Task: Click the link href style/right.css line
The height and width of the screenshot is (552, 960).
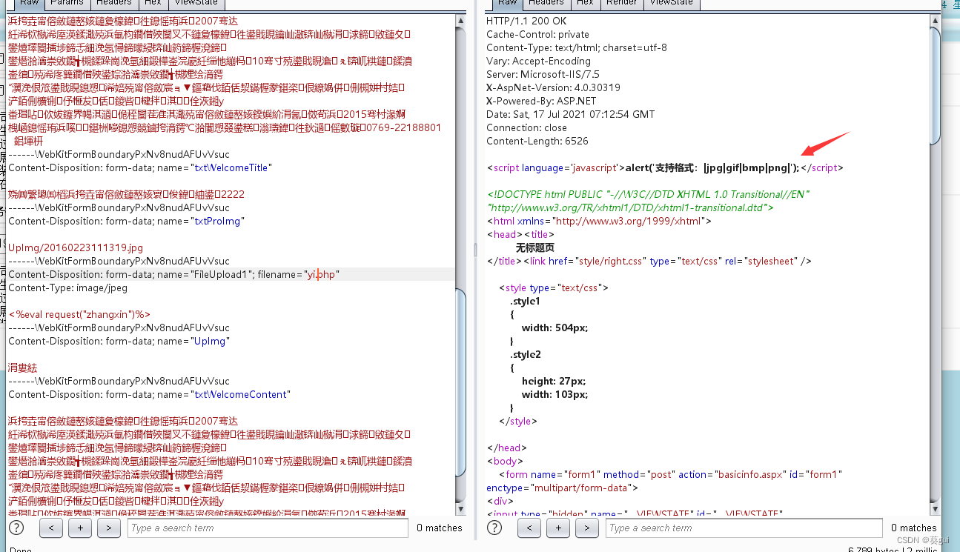Action: (649, 261)
